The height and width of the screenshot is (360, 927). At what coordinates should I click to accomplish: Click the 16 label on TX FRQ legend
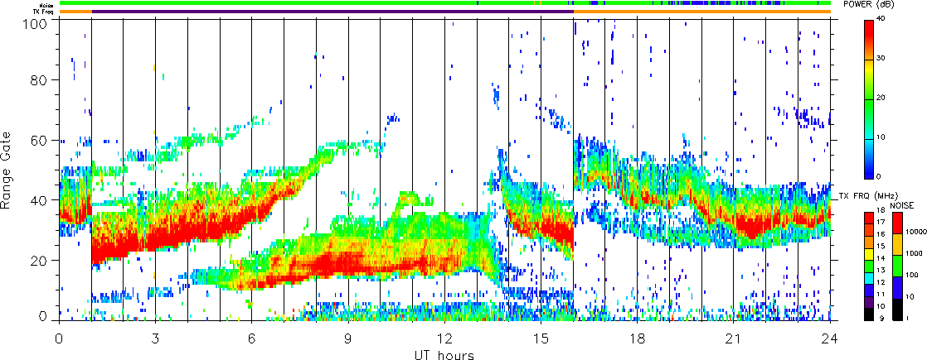pos(881,234)
